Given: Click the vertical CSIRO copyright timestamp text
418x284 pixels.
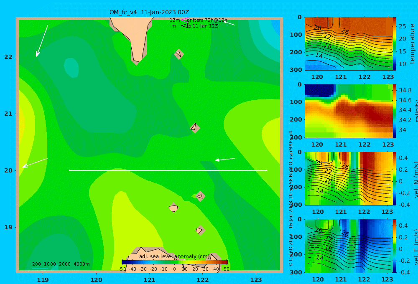Looking at the screenshot, I should coord(291,198).
